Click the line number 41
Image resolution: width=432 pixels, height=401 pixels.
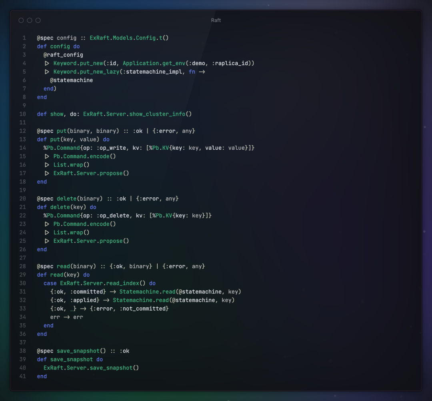point(22,377)
